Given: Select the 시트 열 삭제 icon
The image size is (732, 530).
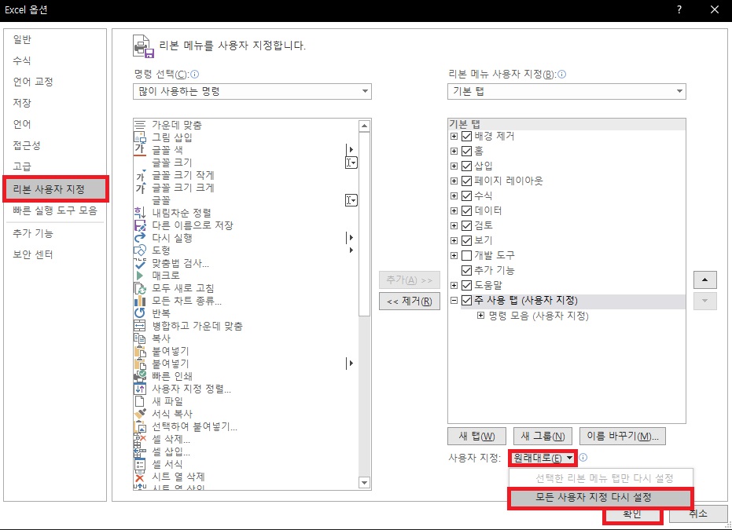Looking at the screenshot, I should pos(140,477).
